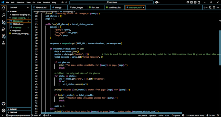Viewport: 221px width, 117px height.
Task: Open photos_by_category JSON file
Action: [x=19, y=34]
